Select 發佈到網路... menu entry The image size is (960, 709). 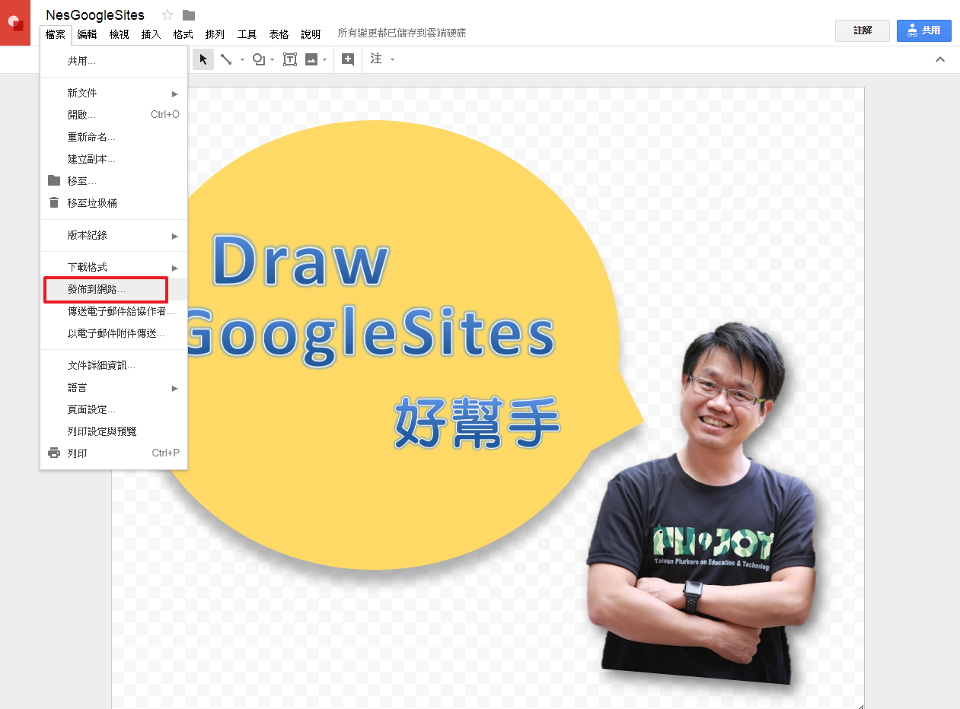pyautogui.click(x=114, y=289)
